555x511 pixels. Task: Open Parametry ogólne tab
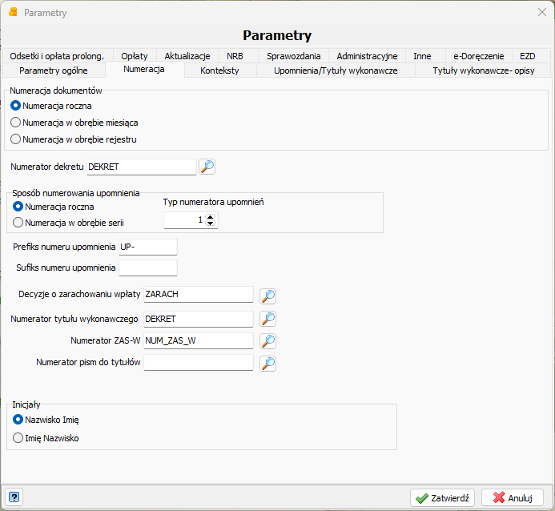(x=54, y=70)
